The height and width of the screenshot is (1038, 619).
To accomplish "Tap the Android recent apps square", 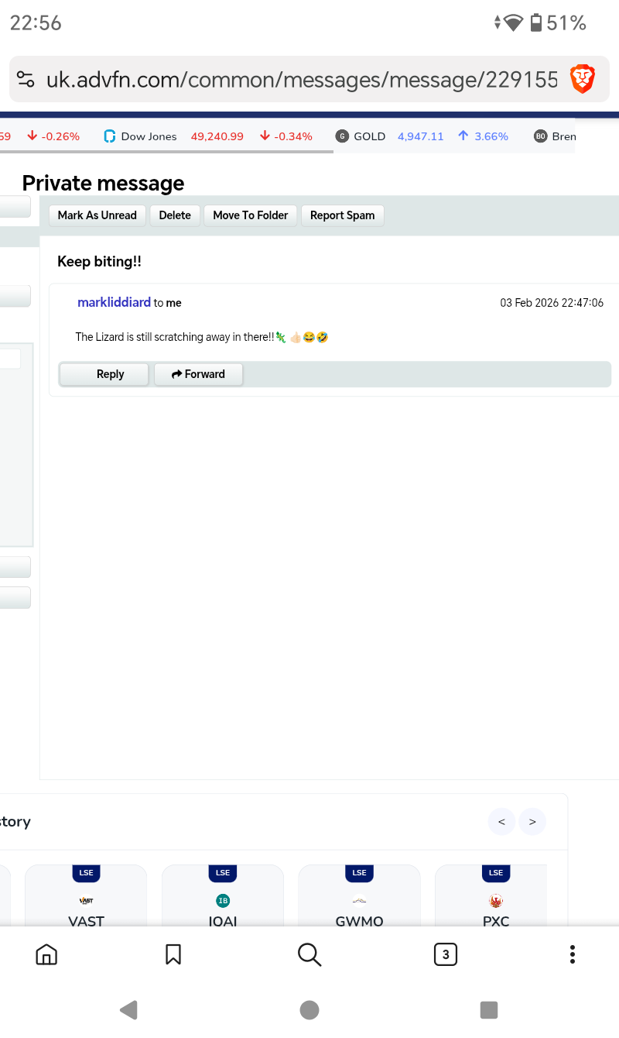I will [x=489, y=1009].
